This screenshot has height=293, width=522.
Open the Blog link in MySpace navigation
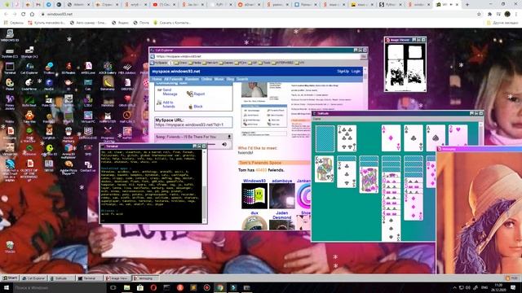coord(230,79)
